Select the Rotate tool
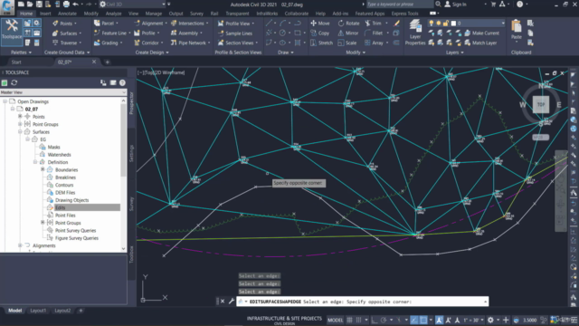Image resolution: width=579 pixels, height=326 pixels. pyautogui.click(x=348, y=24)
